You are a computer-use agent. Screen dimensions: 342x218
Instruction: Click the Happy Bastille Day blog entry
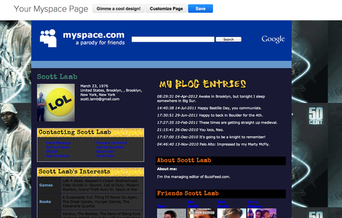tap(210, 108)
